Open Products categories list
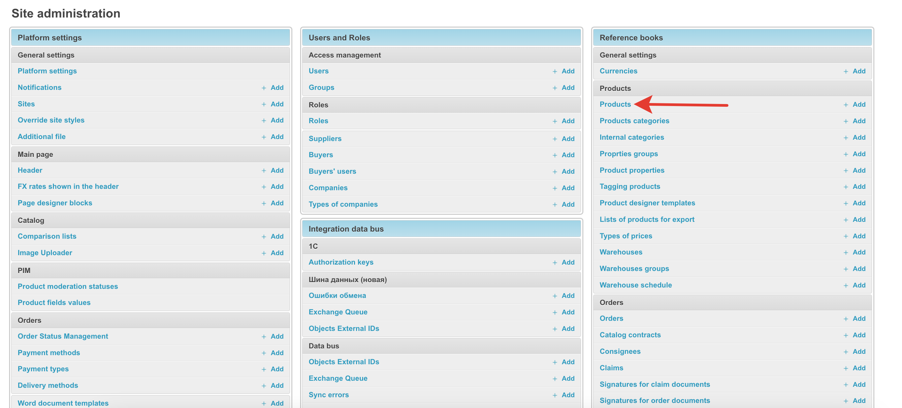 point(634,121)
